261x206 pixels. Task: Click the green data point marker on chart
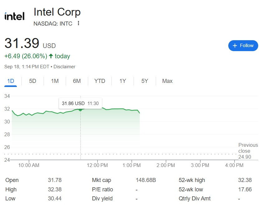click(80, 110)
